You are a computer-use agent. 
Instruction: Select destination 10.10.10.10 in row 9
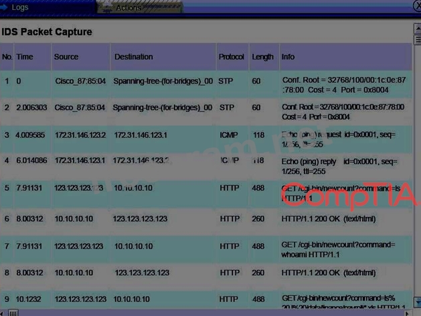[x=132, y=299]
